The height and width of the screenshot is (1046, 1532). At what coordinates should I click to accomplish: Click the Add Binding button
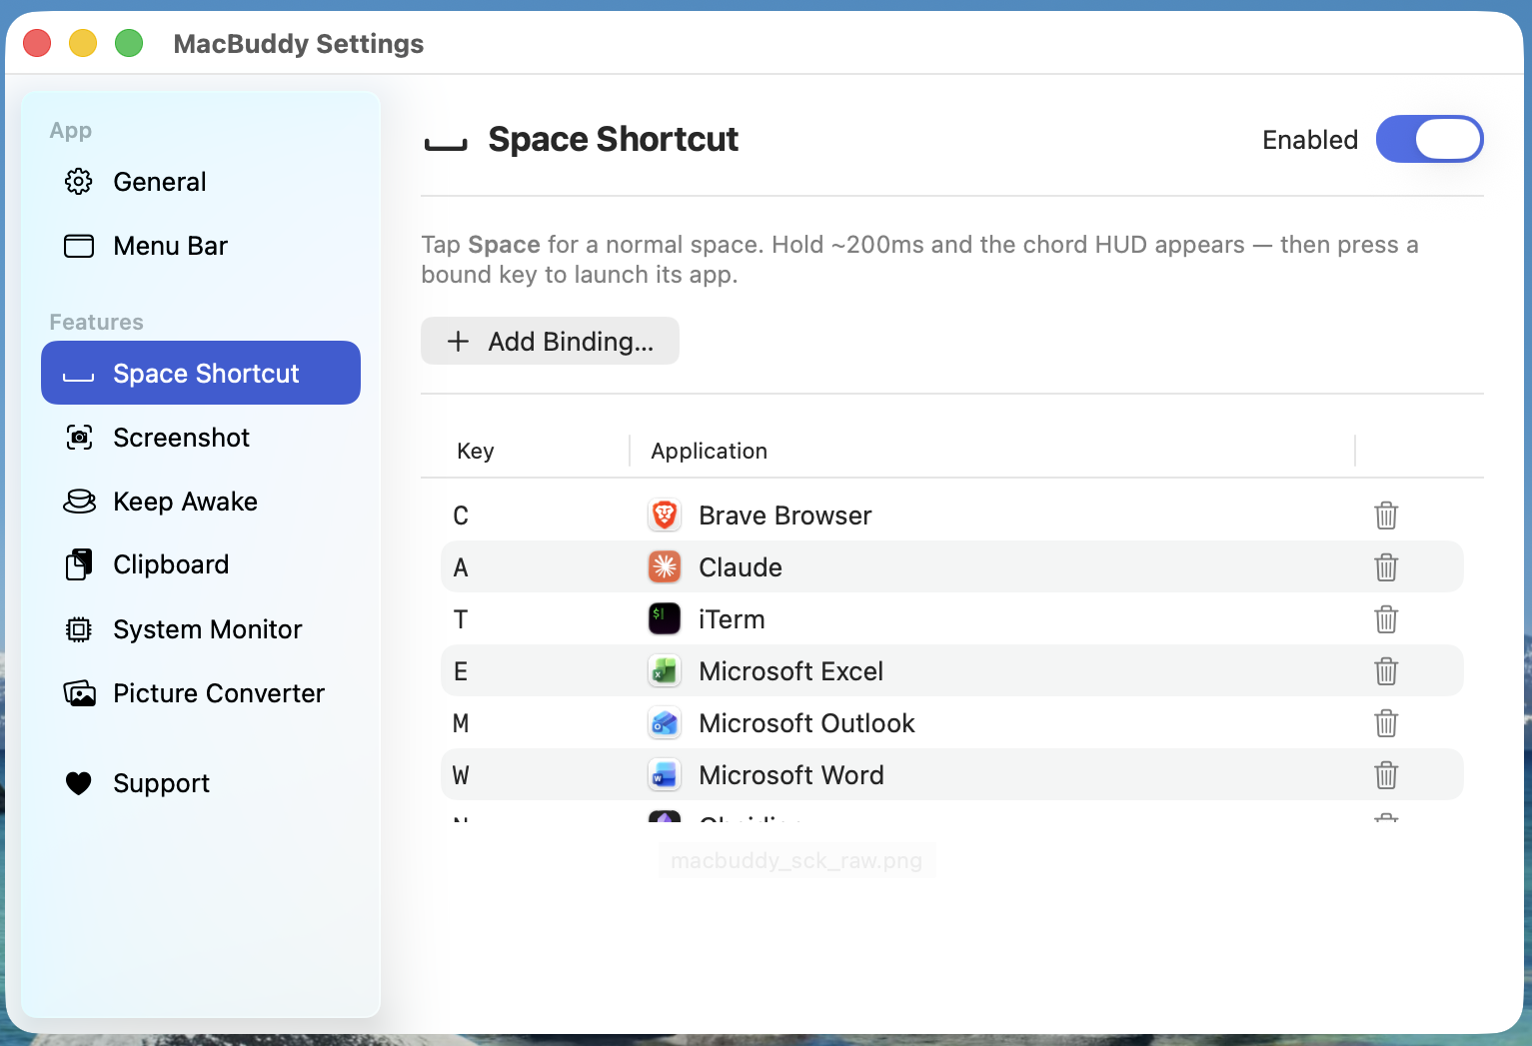pyautogui.click(x=550, y=341)
